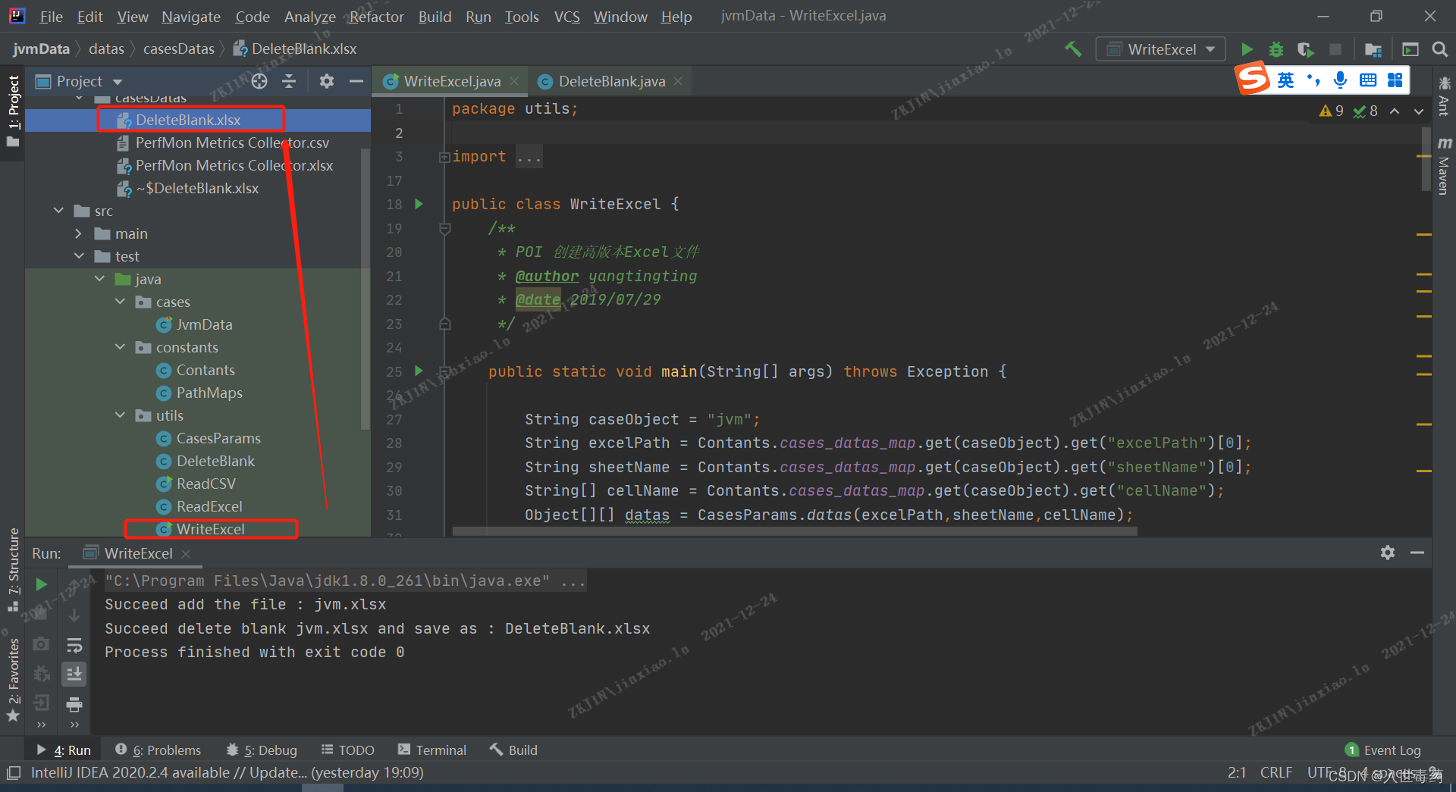The width and height of the screenshot is (1456, 792).
Task: Click IntelliJ IDEA update available notification
Action: [227, 772]
